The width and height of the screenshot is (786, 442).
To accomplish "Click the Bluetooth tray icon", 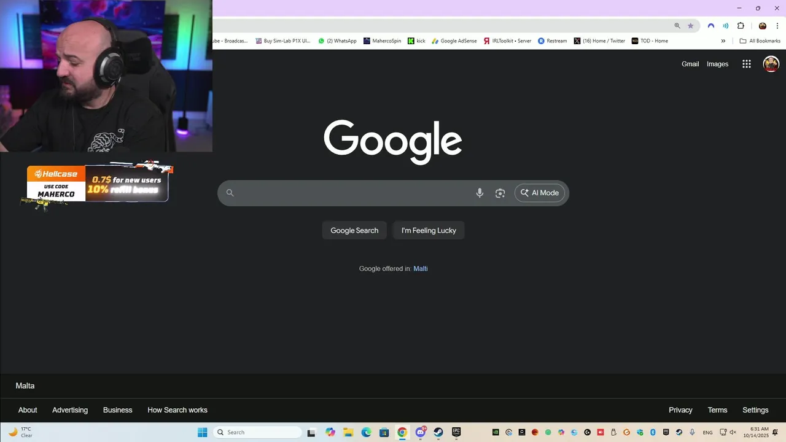I will coord(653,432).
